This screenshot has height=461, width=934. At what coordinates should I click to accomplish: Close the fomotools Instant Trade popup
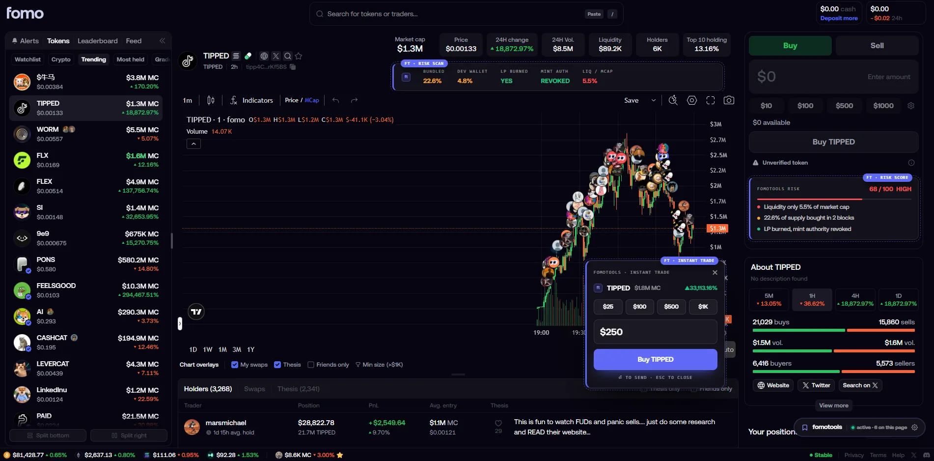coord(715,272)
